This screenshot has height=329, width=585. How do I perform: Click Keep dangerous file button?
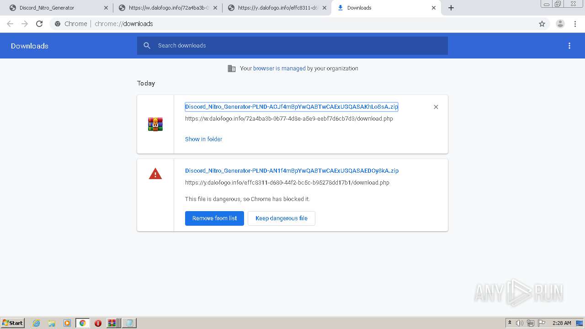tap(282, 218)
